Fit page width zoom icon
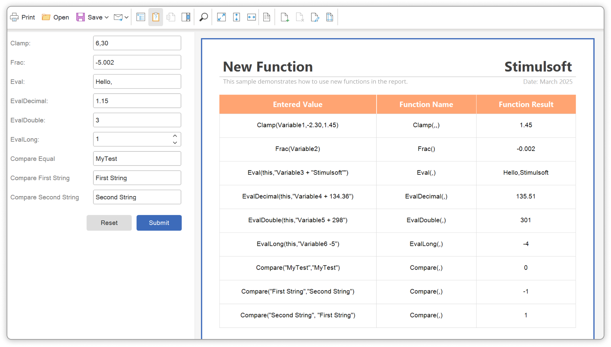Viewport: 611px width, 347px height. (x=252, y=17)
